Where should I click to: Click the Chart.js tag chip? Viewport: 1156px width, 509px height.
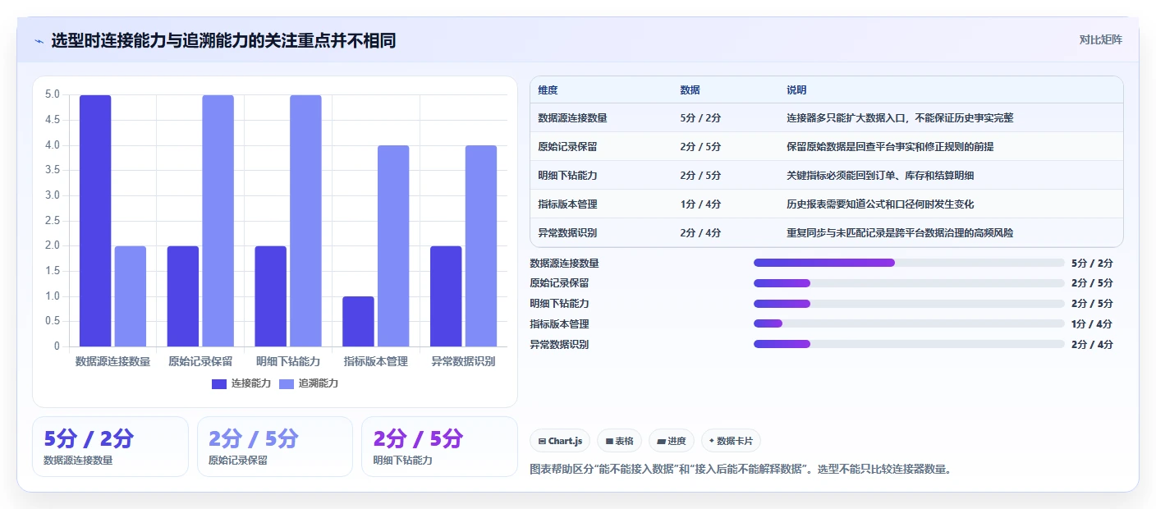(560, 441)
